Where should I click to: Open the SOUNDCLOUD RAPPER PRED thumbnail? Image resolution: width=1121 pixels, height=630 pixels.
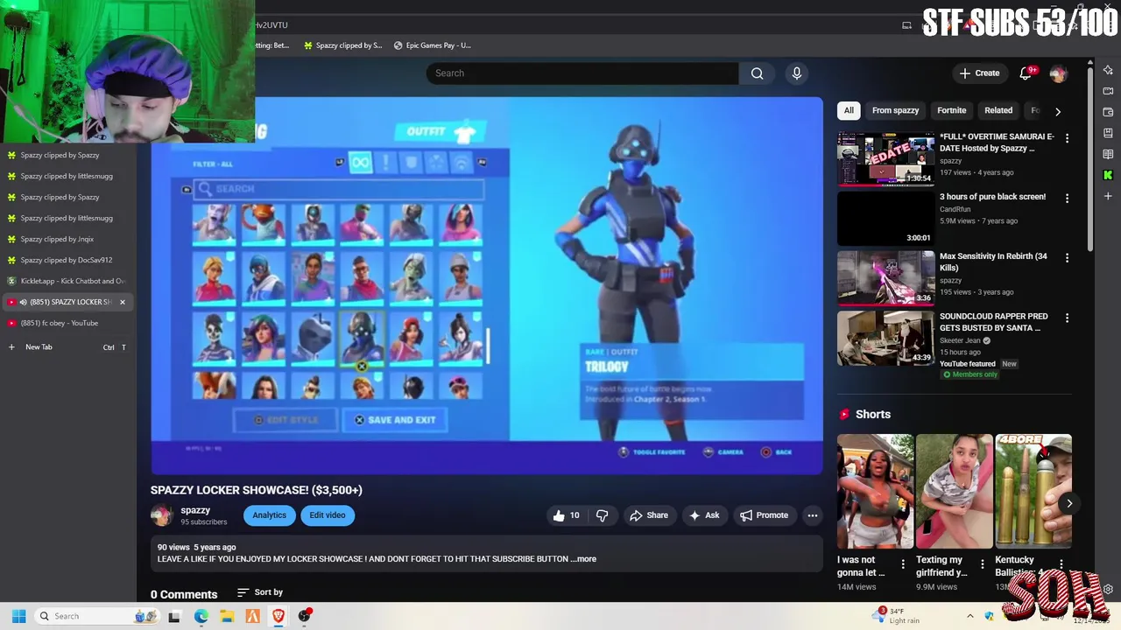coord(885,338)
